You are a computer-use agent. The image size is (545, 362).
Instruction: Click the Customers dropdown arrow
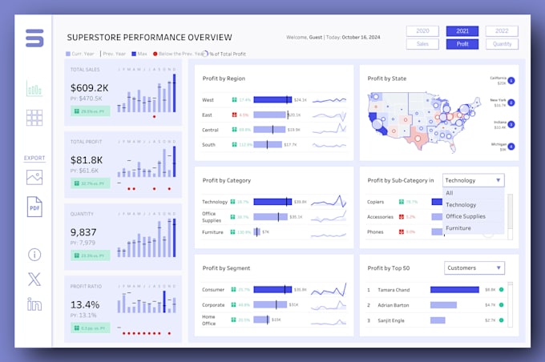(x=499, y=267)
